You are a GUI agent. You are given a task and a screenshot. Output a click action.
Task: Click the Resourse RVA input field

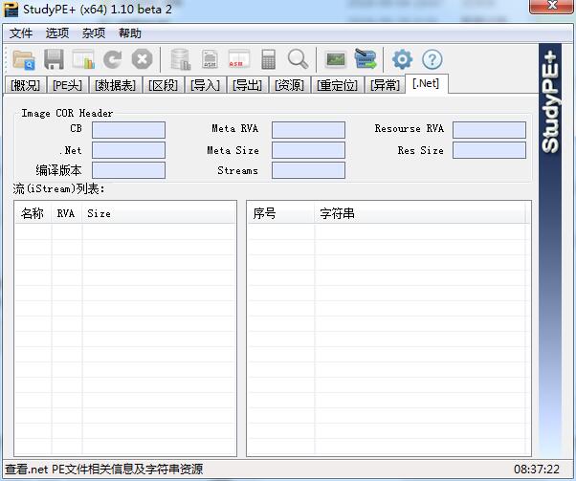489,130
